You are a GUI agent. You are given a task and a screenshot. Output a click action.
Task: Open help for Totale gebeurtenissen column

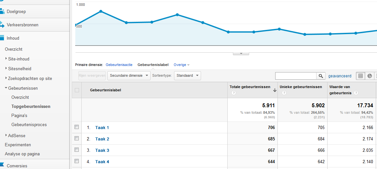[233, 93]
